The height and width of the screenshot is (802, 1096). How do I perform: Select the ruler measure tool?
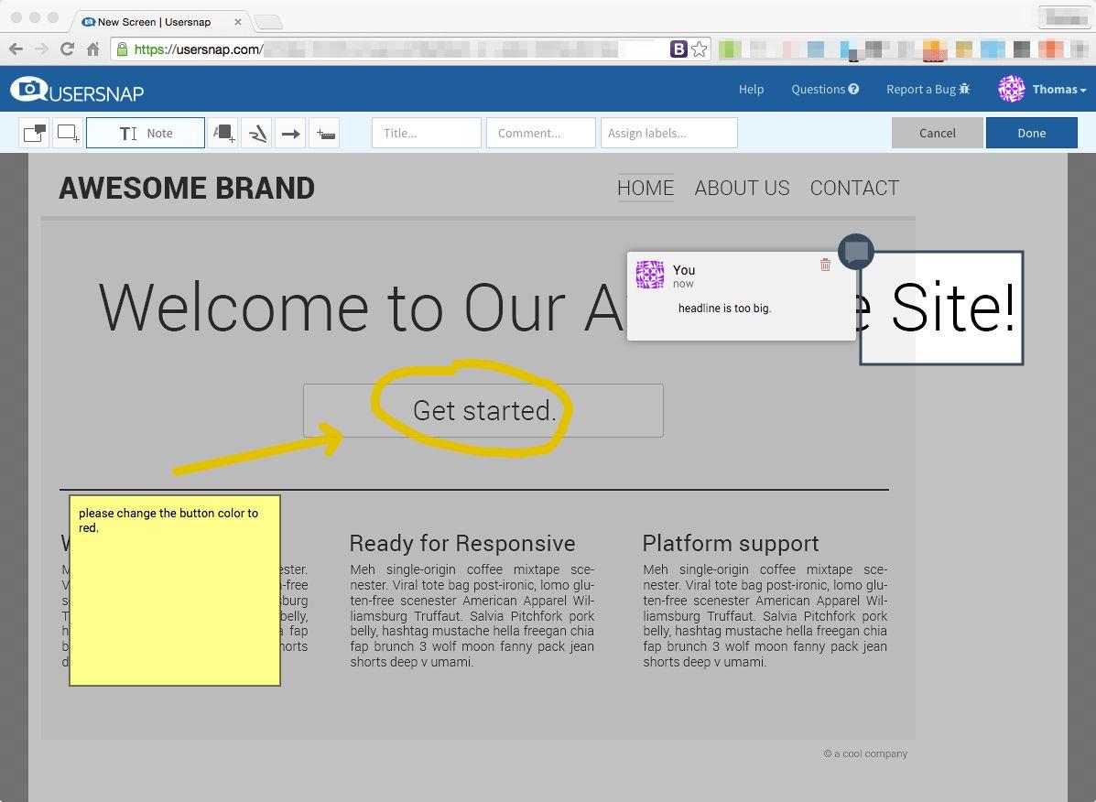pyautogui.click(x=325, y=134)
